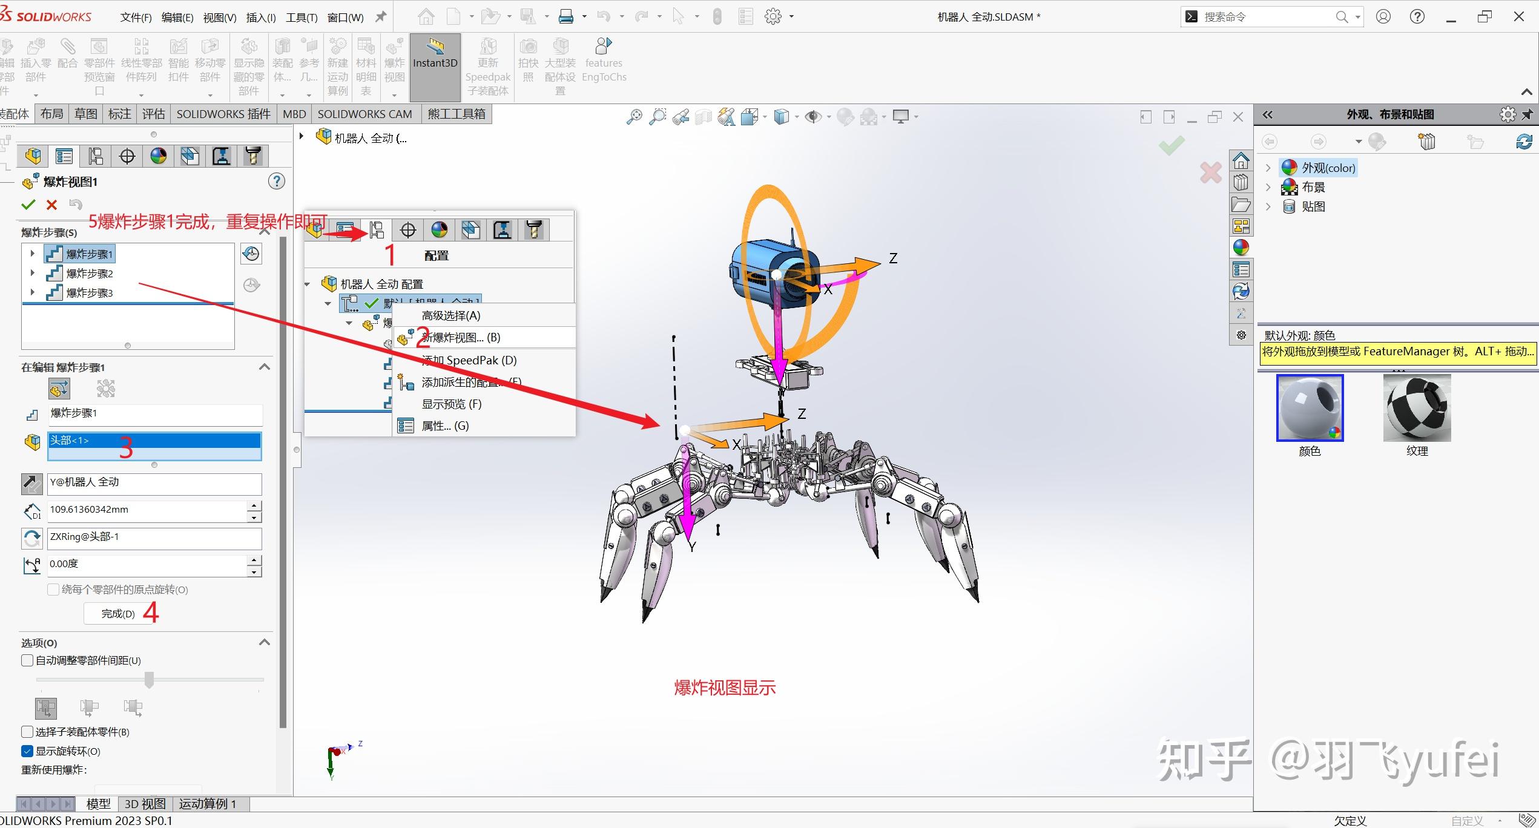Collapse the 选项 section

265,642
